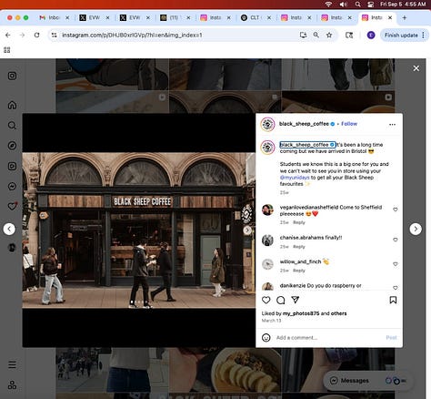Close the post overlay with X
The height and width of the screenshot is (399, 431).
click(416, 68)
